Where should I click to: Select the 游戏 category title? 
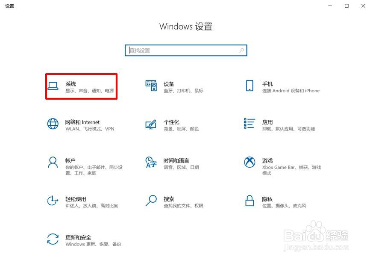(267, 161)
